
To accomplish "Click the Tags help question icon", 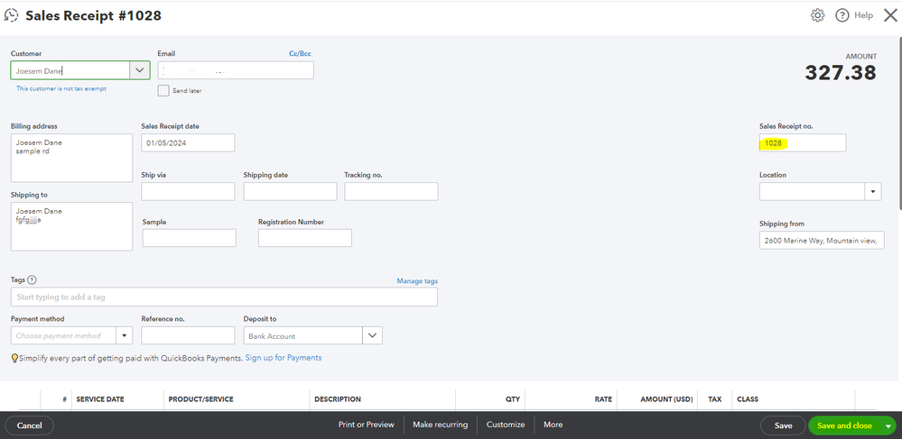I will (32, 279).
